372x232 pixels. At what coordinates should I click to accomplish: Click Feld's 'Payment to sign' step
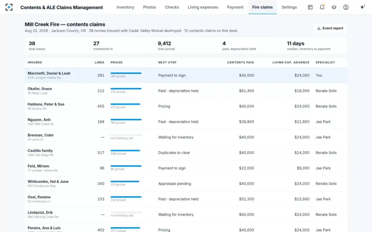(x=172, y=168)
